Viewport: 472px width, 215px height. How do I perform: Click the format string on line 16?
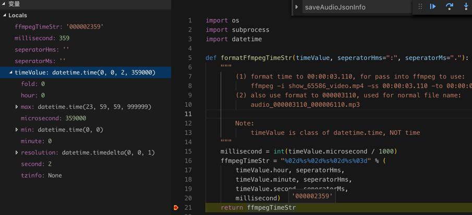325,161
